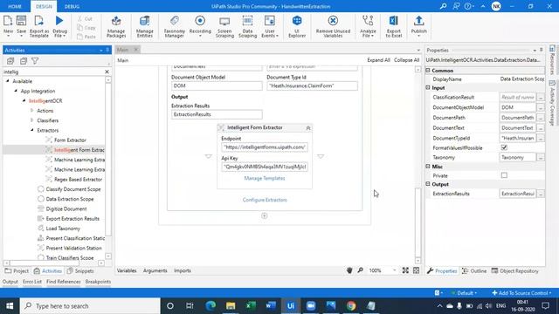Start Data Scraping tool
This screenshot has width=559, height=314.
point(247,27)
